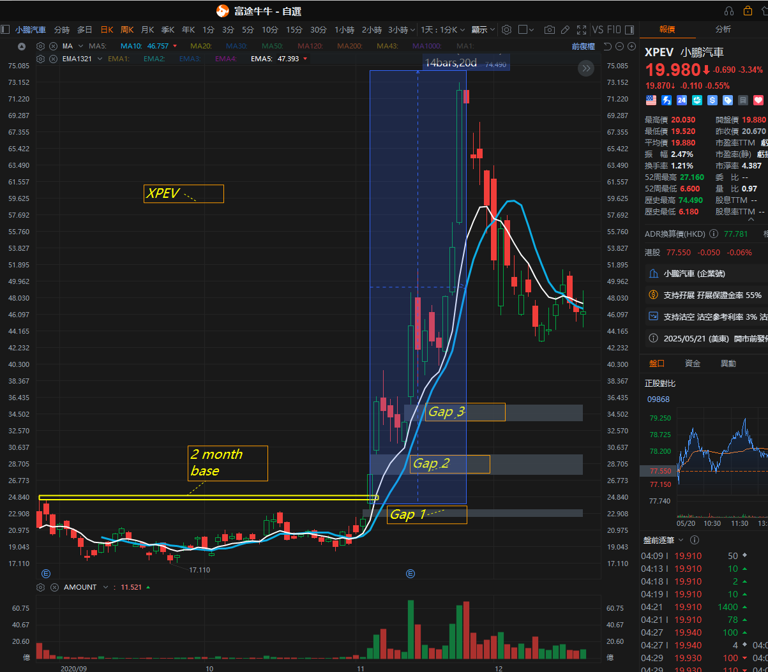The image size is (768, 672).
Task: Switch to 日K daily chart
Action: click(x=107, y=30)
